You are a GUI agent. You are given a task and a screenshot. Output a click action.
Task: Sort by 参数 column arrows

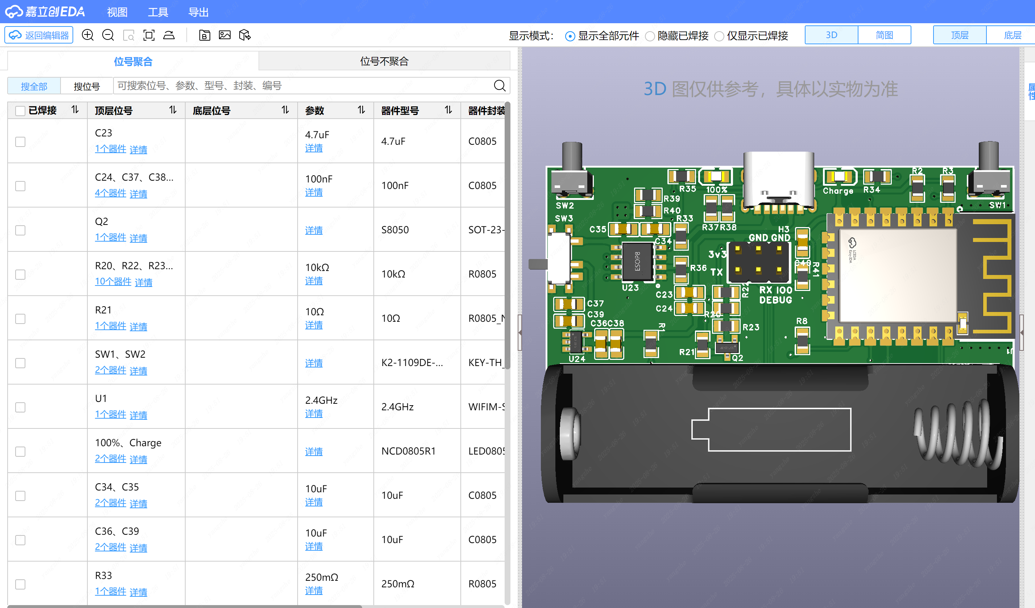pyautogui.click(x=361, y=110)
